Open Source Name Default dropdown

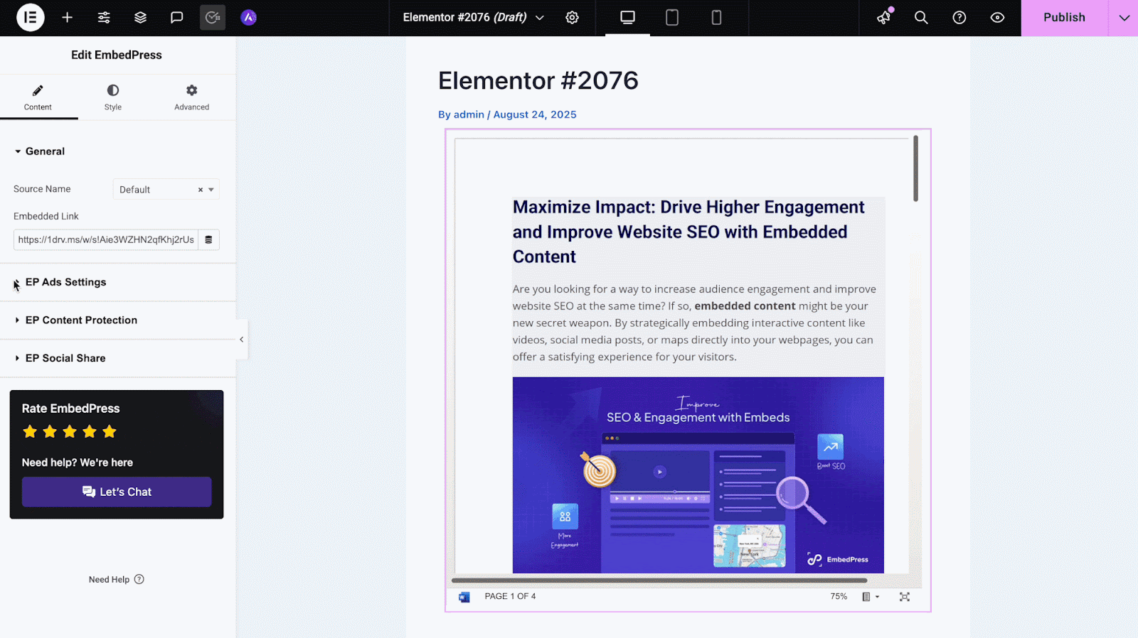click(x=166, y=189)
